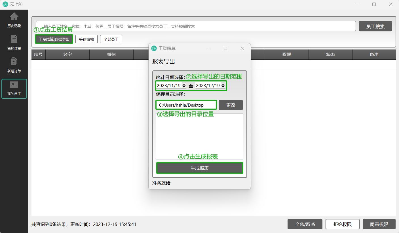
Task: Click the 序号 column header
Action: coord(38,55)
